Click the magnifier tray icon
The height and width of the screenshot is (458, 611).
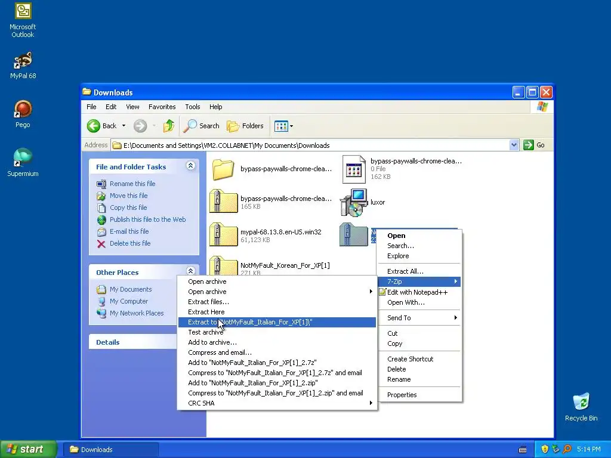tap(567, 449)
